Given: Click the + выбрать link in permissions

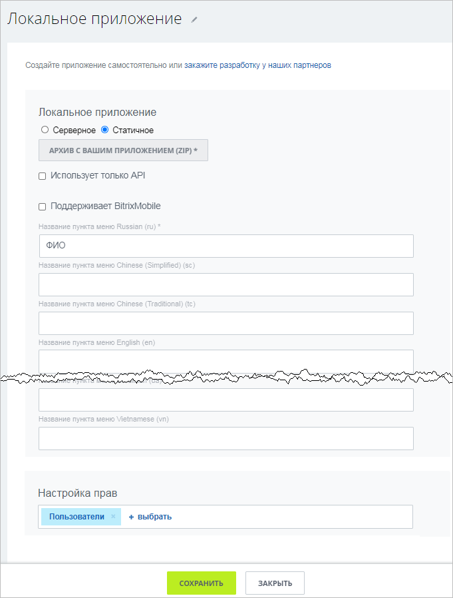Looking at the screenshot, I should pos(150,517).
